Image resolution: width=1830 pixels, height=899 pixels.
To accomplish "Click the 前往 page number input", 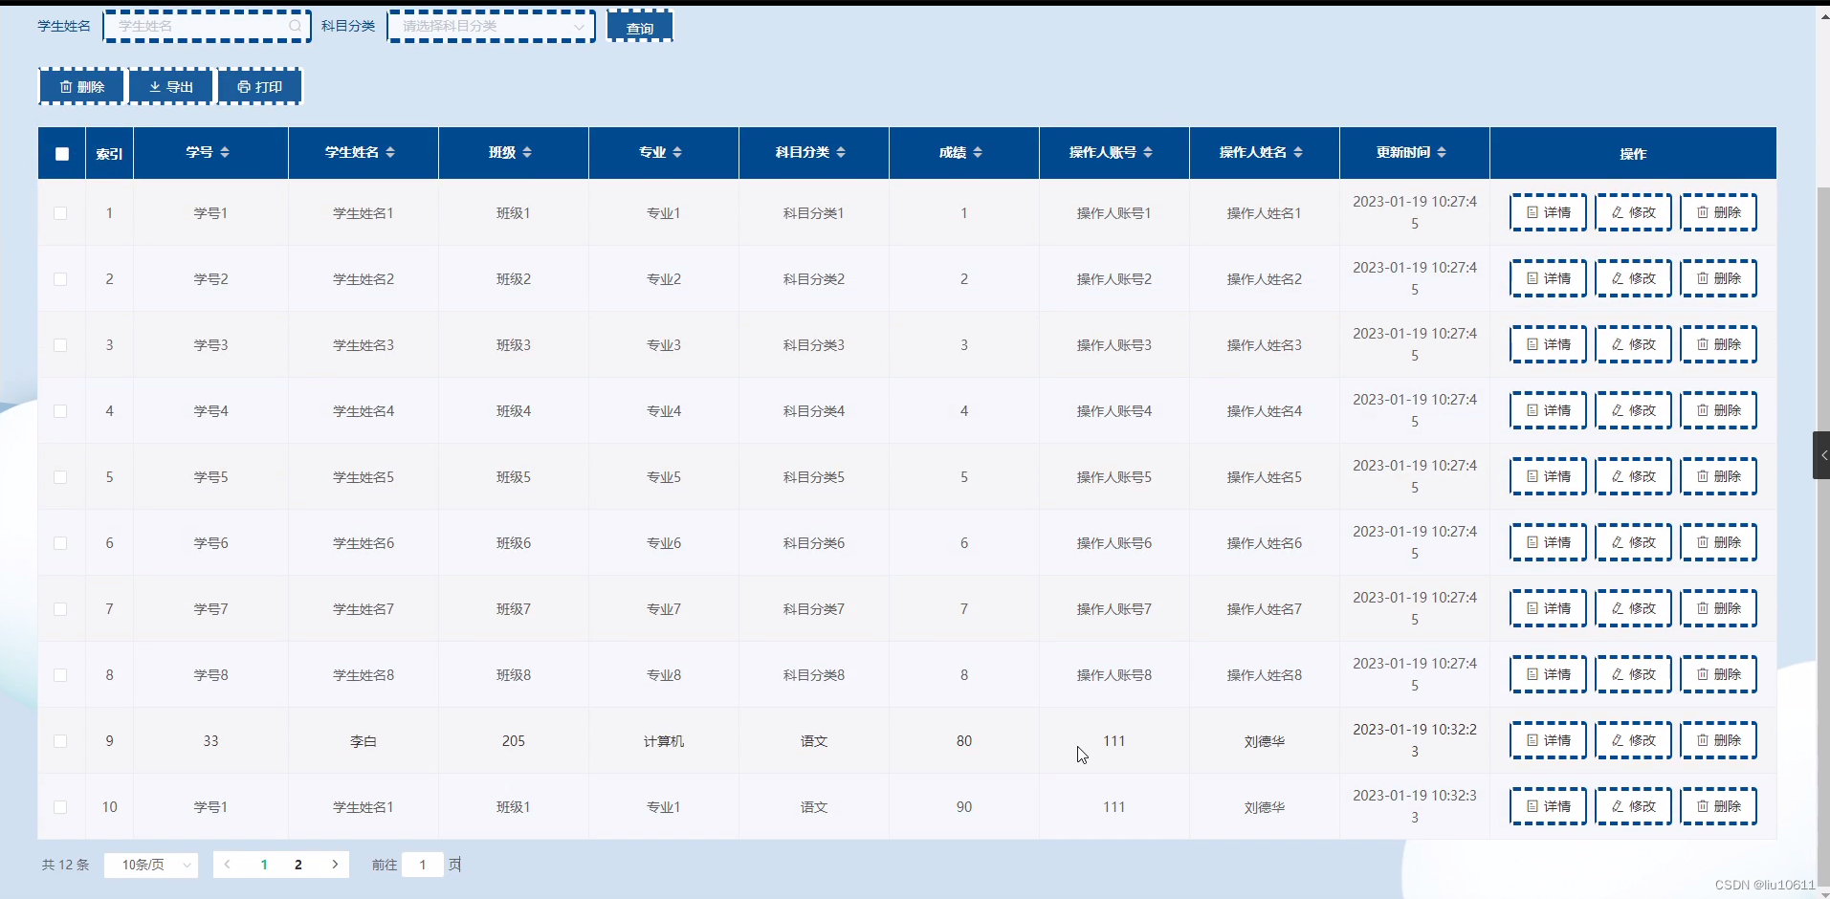I will tap(423, 865).
